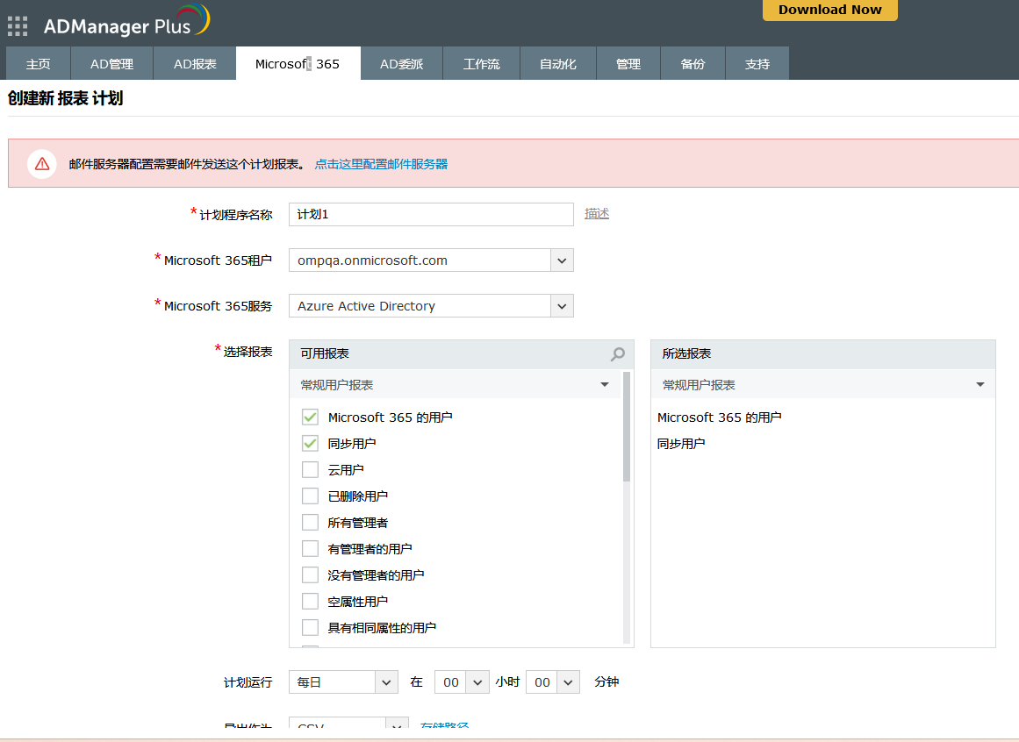Screen dimensions: 1019x742
Task: Click the 所选报表 header text
Action: pyautogui.click(x=687, y=353)
